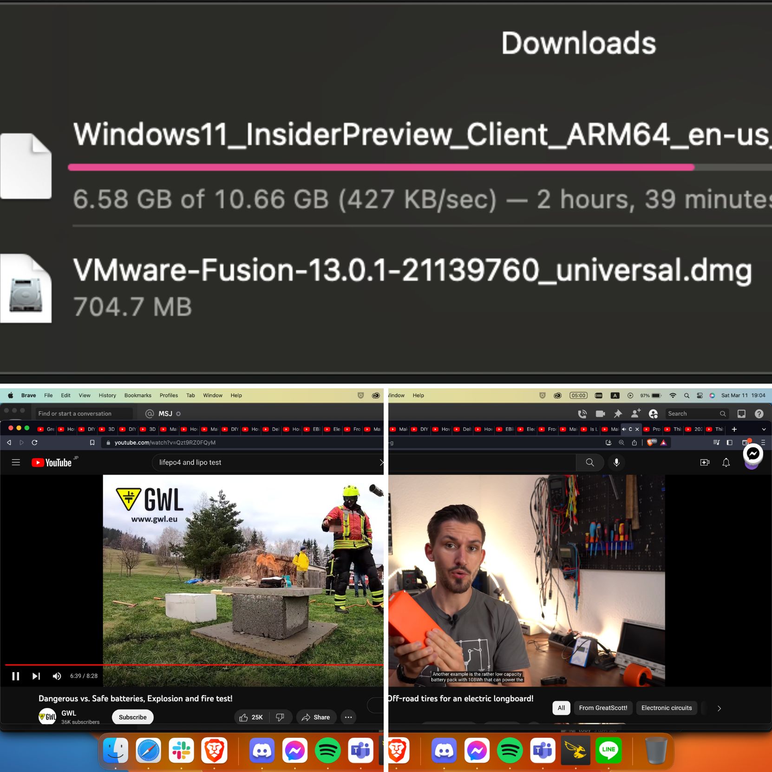Subscribe to the GWL channel

pos(132,717)
